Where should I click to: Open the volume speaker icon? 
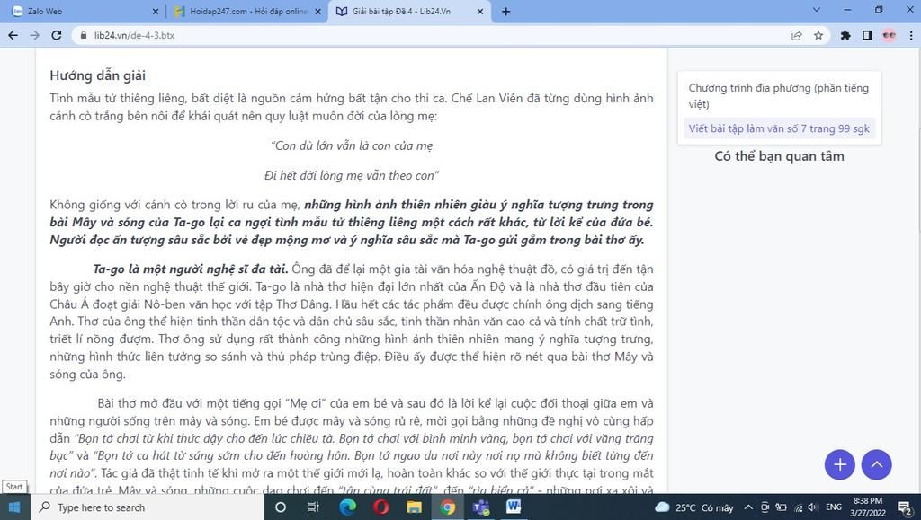coord(813,507)
